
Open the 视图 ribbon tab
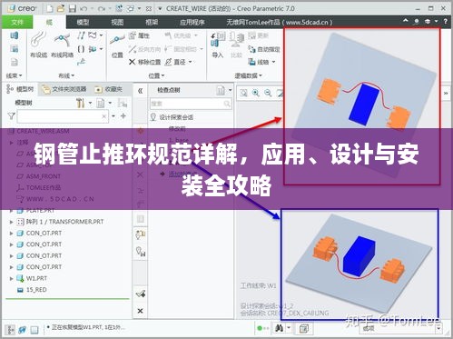(x=117, y=23)
